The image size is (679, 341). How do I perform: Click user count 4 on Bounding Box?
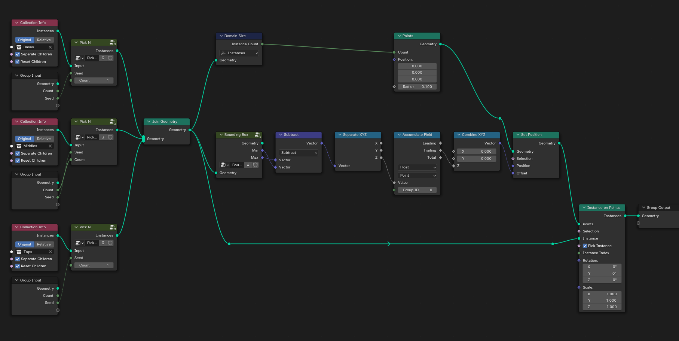tap(248, 165)
